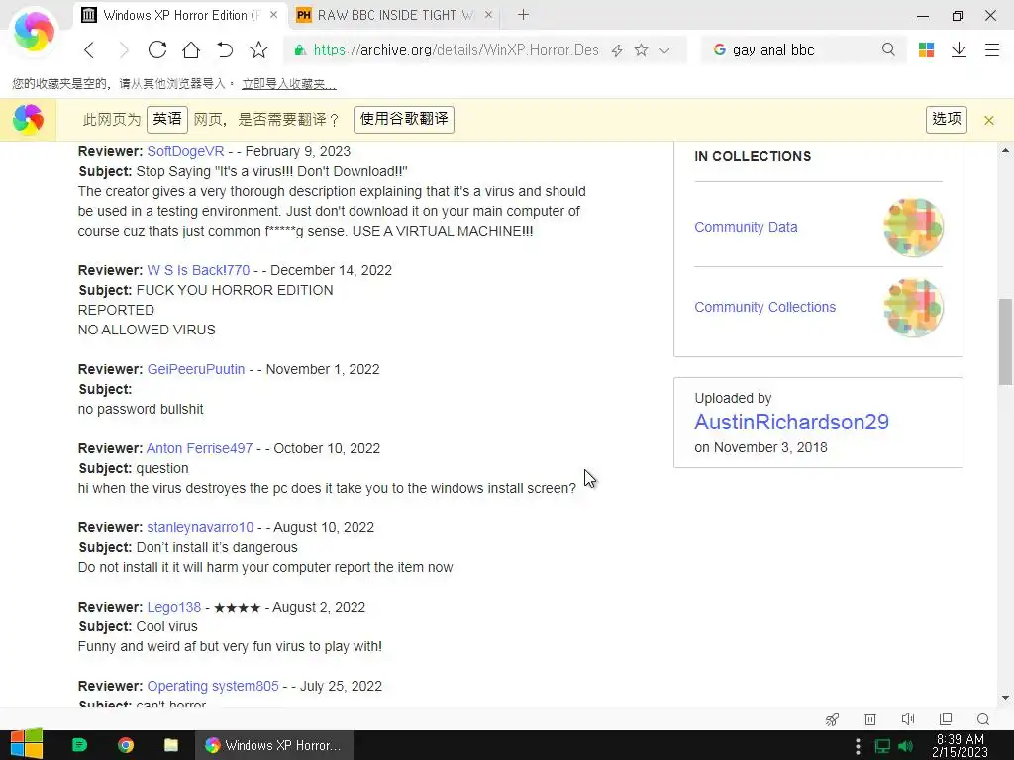Screen dimensions: 1014x760
Task: Select the Windows XP Horror taskbar button
Action: point(274,745)
